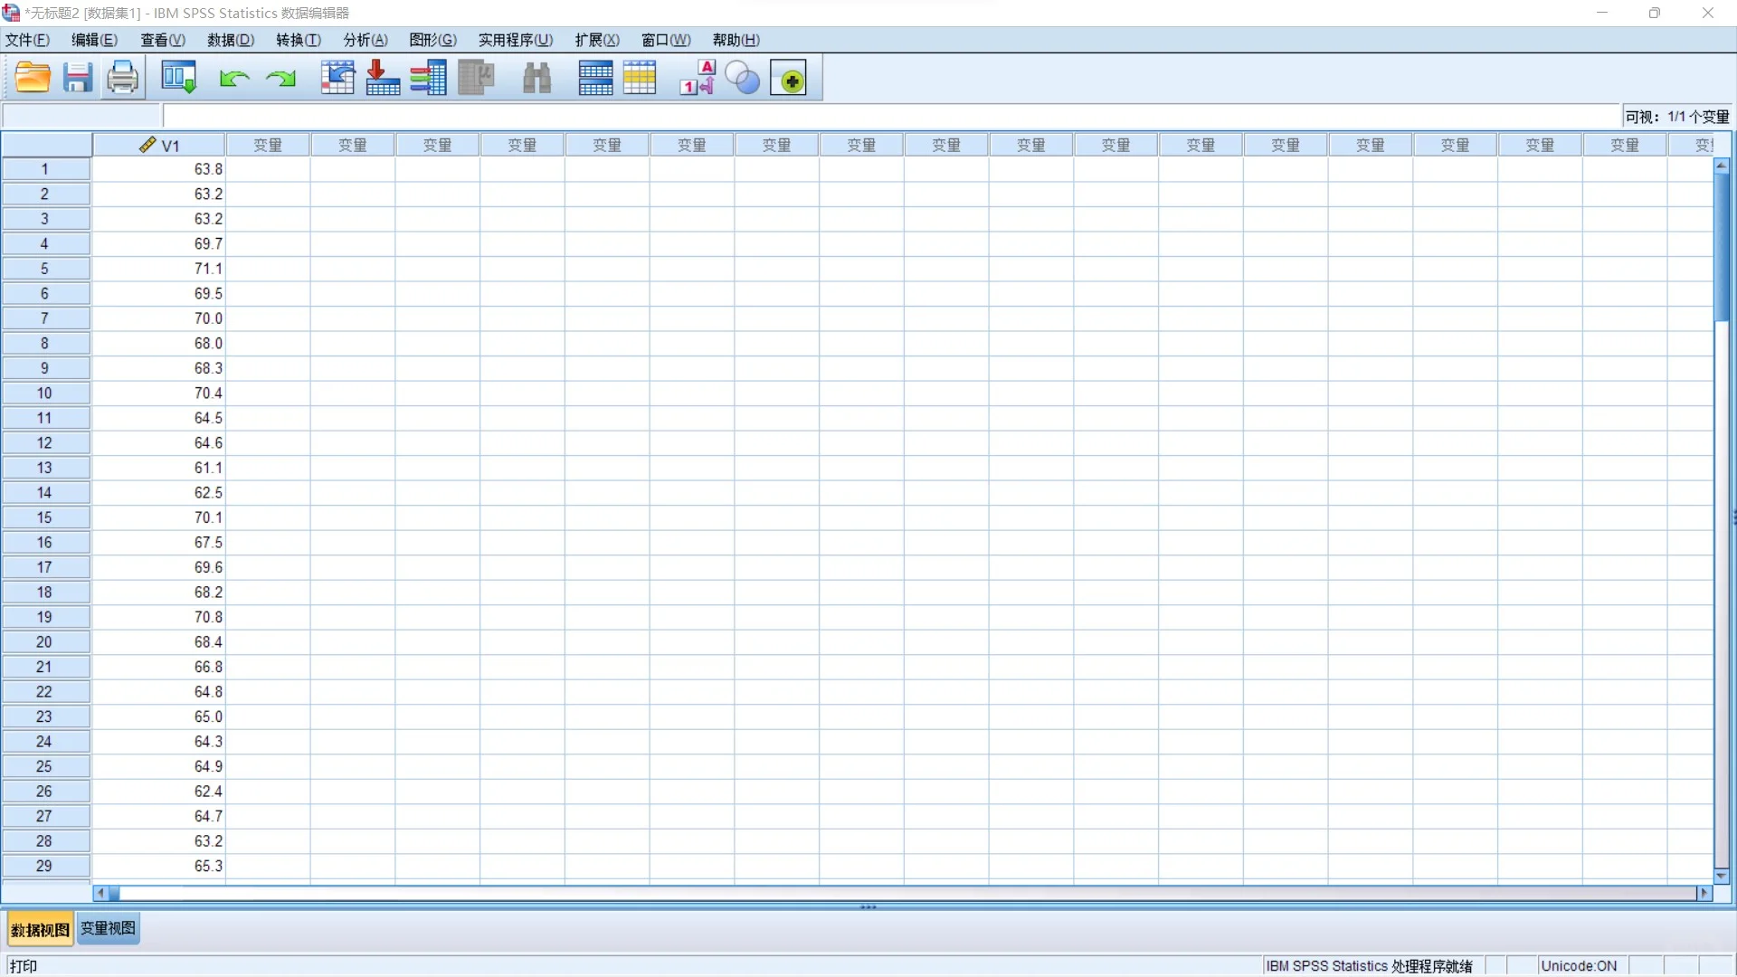
Task: Click the Find binoculars icon
Action: (536, 79)
